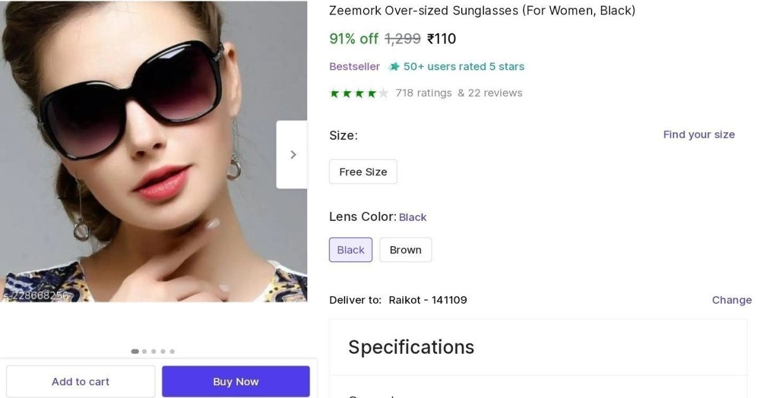
Task: Click the fourth green rating star
Action: tap(372, 93)
